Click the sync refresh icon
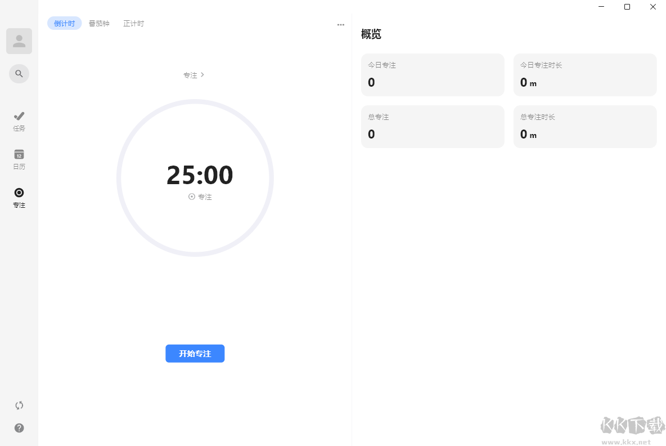Screen dimensions: 666x446 19,405
